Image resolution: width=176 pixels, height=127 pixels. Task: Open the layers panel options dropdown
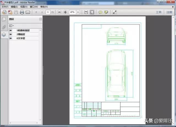(x=12, y=25)
